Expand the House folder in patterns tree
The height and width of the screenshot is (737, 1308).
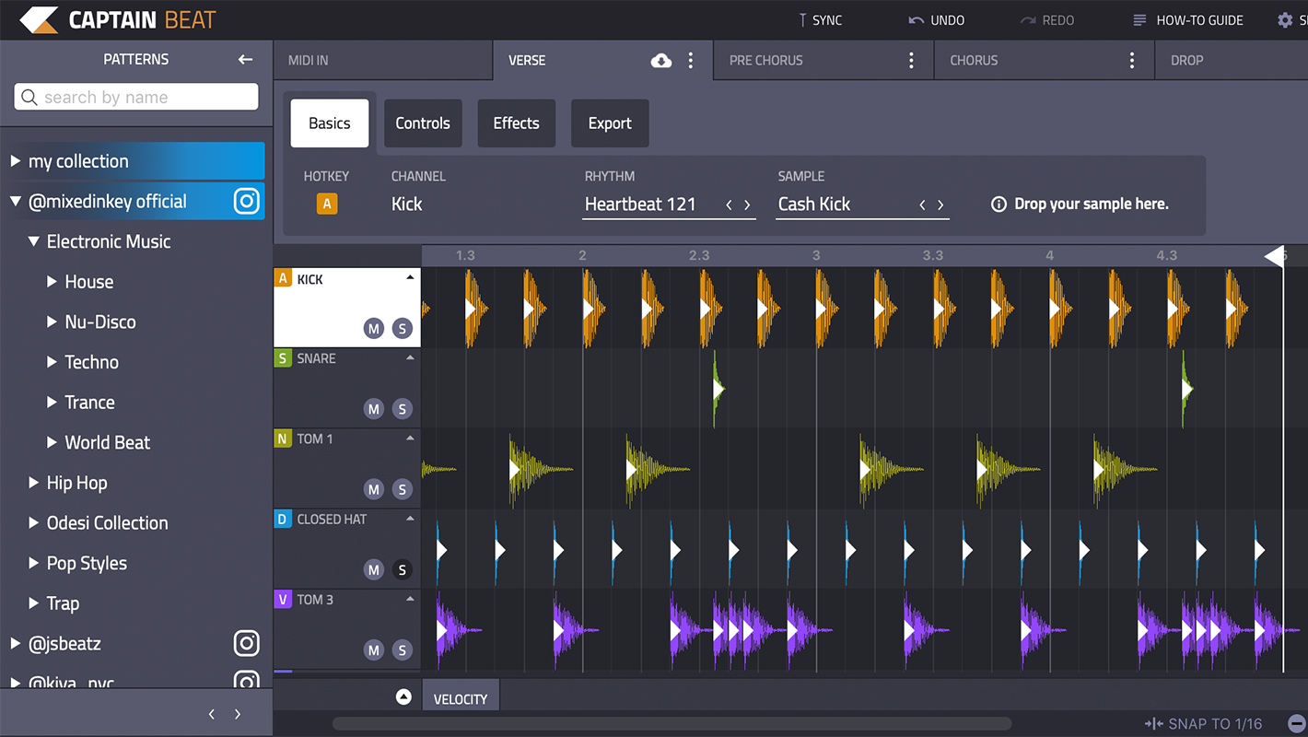(53, 282)
